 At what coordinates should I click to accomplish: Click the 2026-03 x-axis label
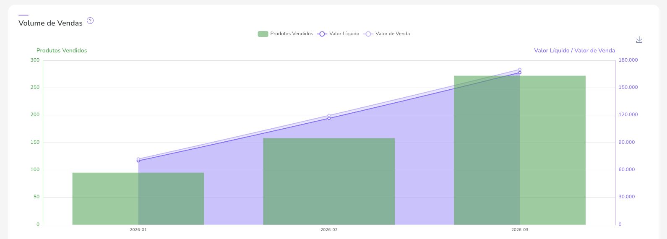520,230
